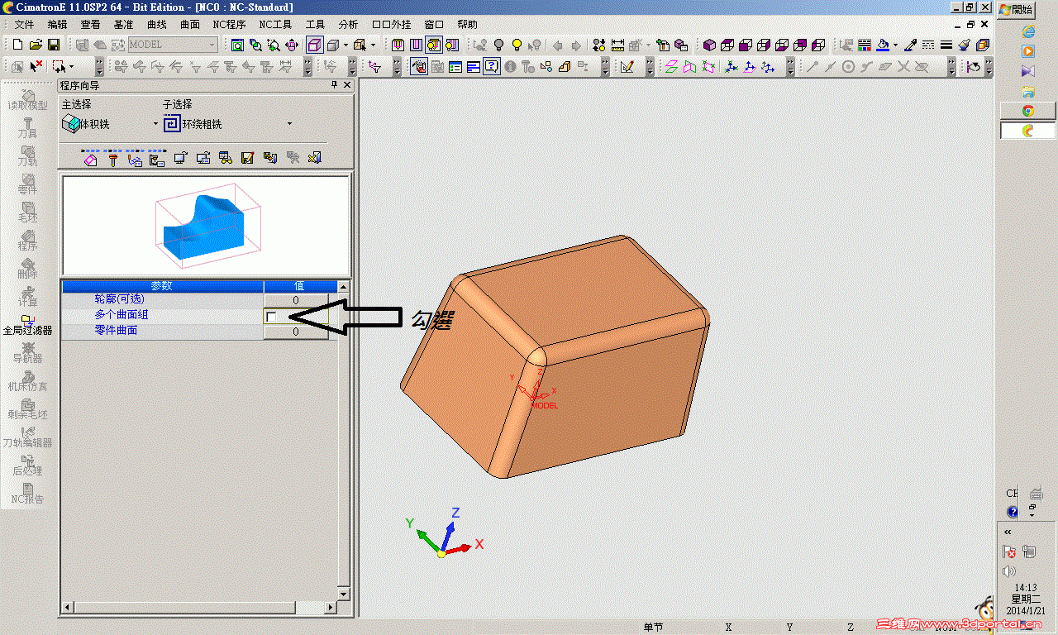Open the 曲面 menu

click(190, 25)
